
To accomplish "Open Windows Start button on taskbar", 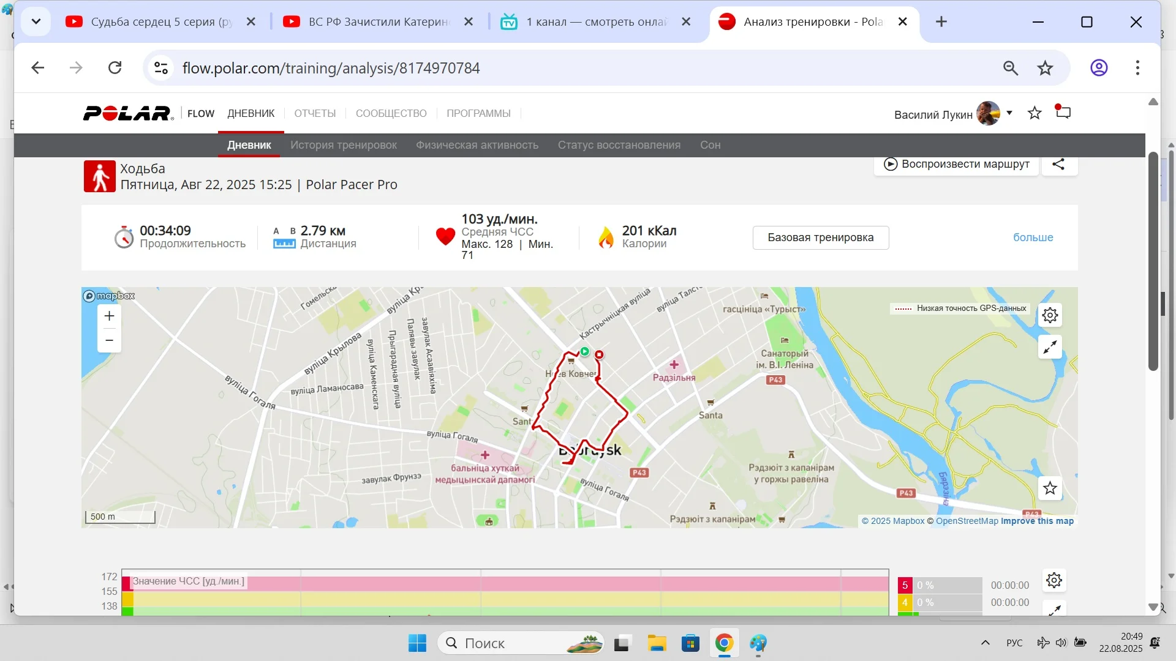I will tap(417, 643).
